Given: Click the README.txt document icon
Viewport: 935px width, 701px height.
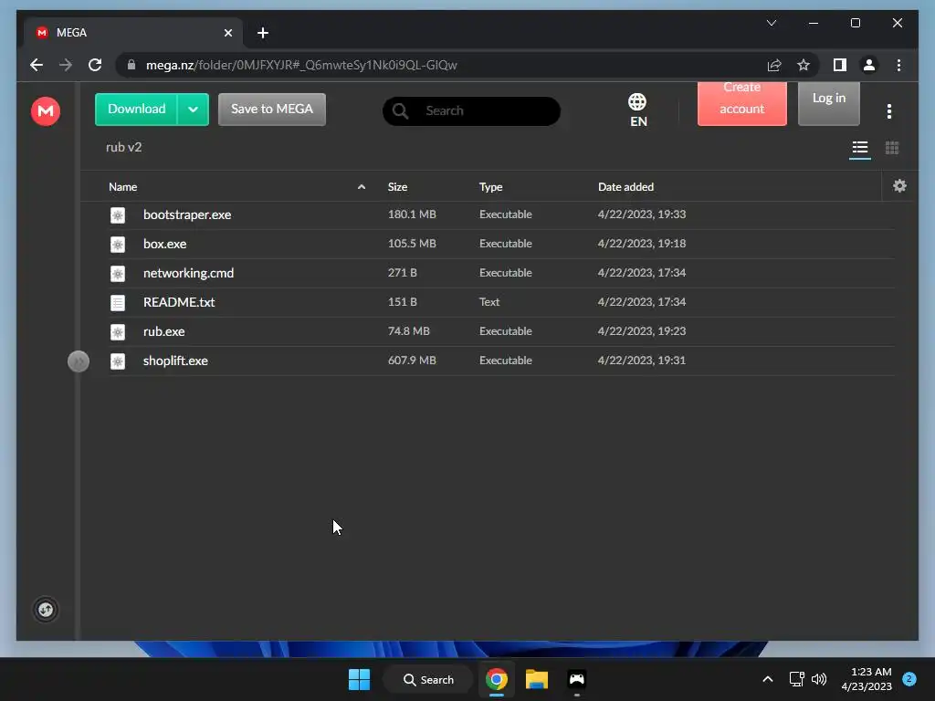Looking at the screenshot, I should pos(118,302).
